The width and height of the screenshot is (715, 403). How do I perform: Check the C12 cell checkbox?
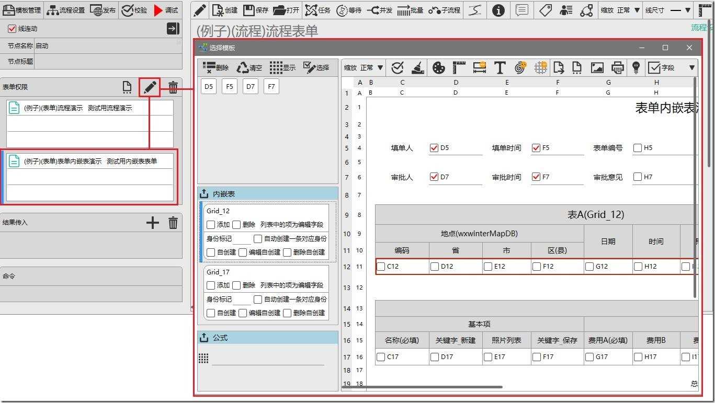point(381,267)
